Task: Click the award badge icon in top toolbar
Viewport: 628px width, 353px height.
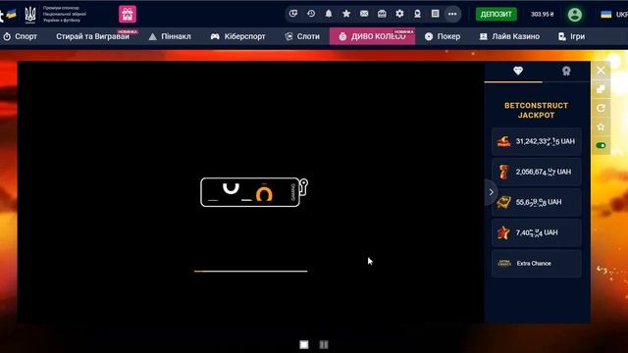Action: [417, 14]
